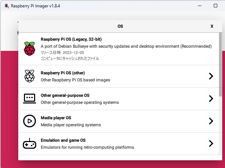Click the outlined raspberry icon for other images

[x=30, y=76]
